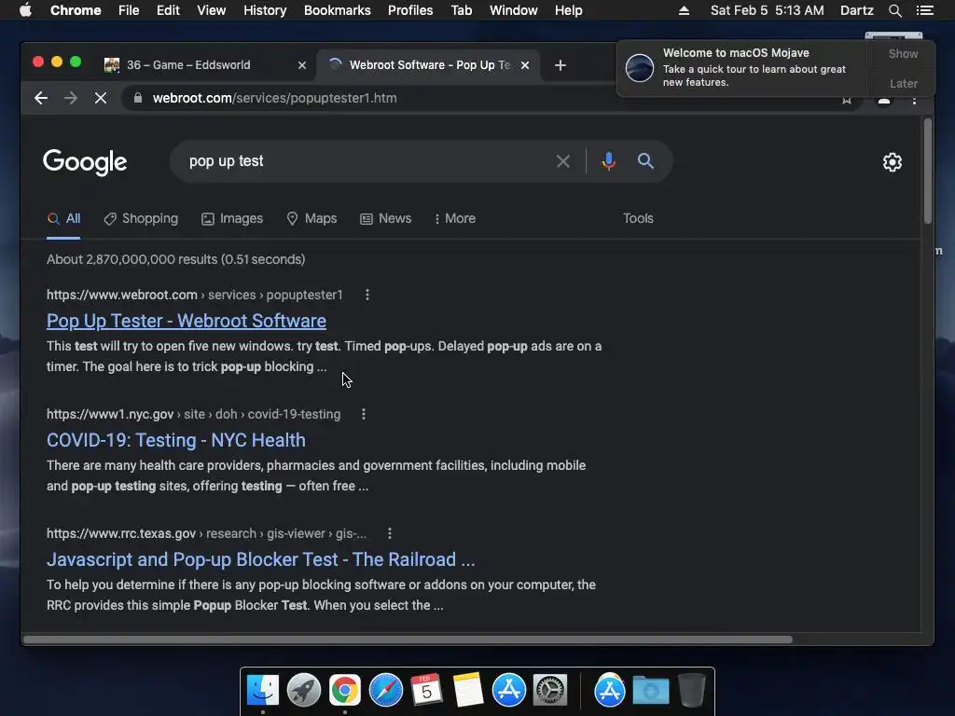
Task: Go back to the previous page
Action: 41,98
